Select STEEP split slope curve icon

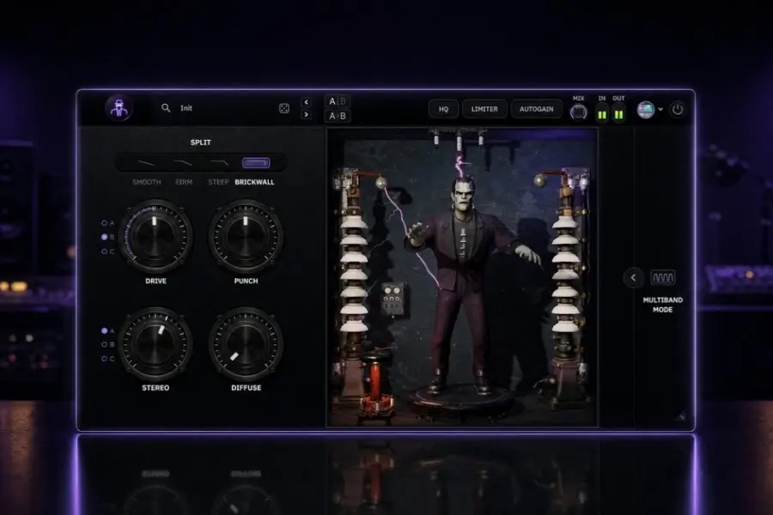click(219, 162)
